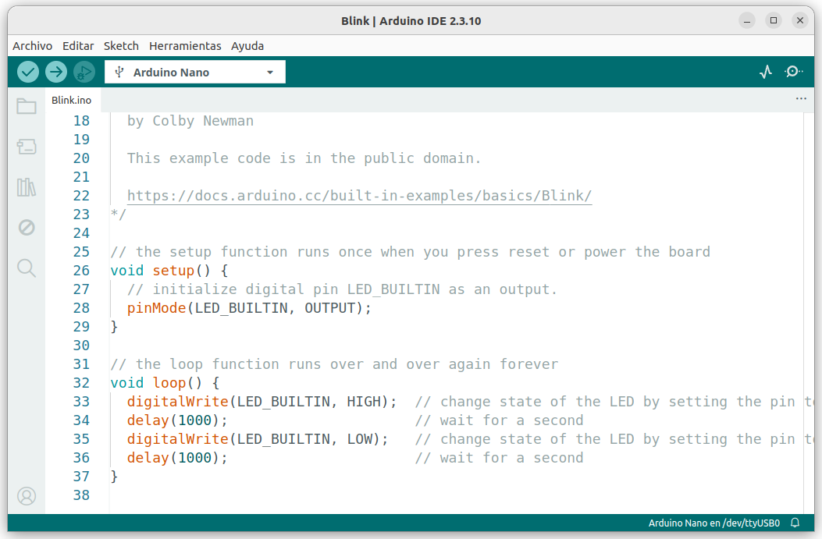822x539 pixels.
Task: Click 'Arduino Nano en /dev/ttyUSB0' in status bar
Action: coord(714,523)
